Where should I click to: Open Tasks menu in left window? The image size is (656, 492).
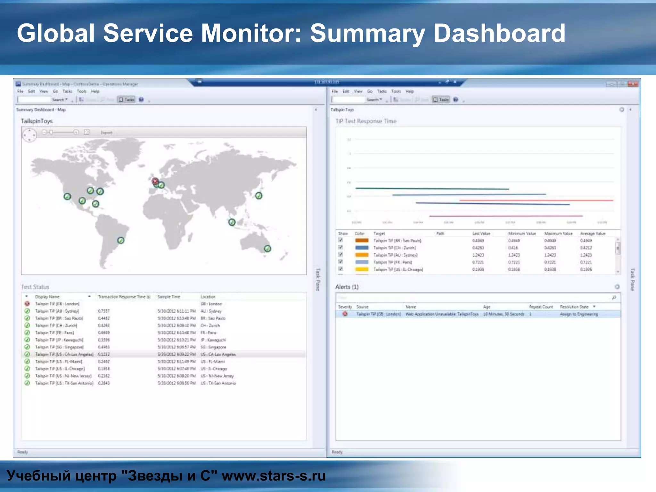[67, 91]
